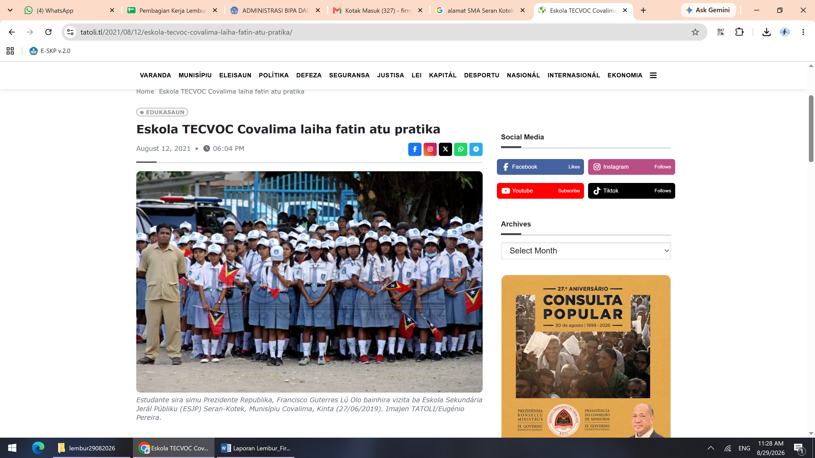Open the Consulta Popular anniversary banner
Viewport: 815px width, 458px height.
pos(586,356)
